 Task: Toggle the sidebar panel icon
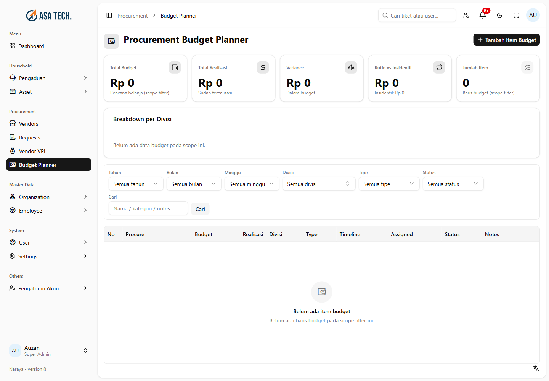109,15
